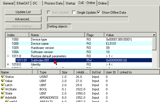Switch to the Online tab

coord(102,3)
